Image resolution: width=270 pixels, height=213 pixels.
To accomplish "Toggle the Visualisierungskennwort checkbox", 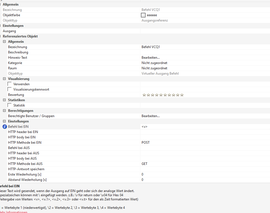I will tap(10, 89).
